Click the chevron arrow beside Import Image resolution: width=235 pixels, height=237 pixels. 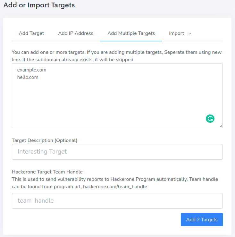[x=190, y=34]
